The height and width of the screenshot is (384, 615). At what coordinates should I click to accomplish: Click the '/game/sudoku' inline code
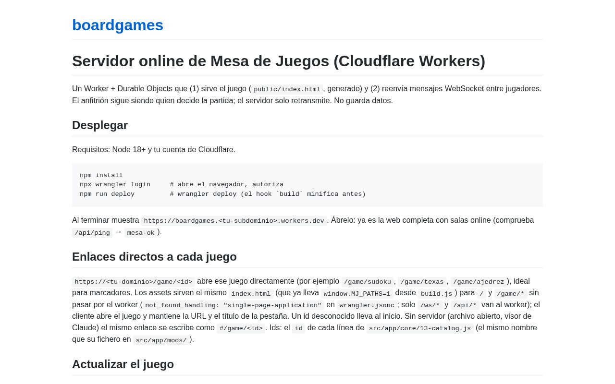coord(368,282)
